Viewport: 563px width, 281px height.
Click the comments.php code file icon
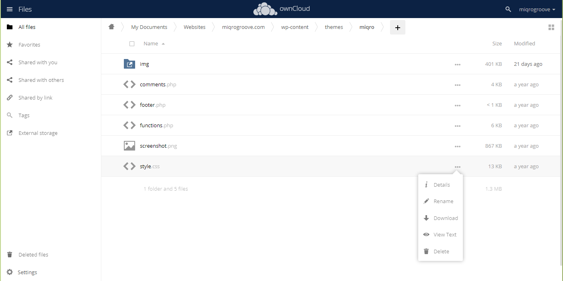[129, 84]
